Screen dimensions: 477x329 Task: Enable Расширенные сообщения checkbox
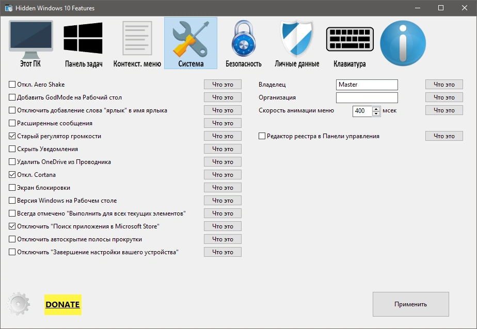pyautogui.click(x=12, y=123)
